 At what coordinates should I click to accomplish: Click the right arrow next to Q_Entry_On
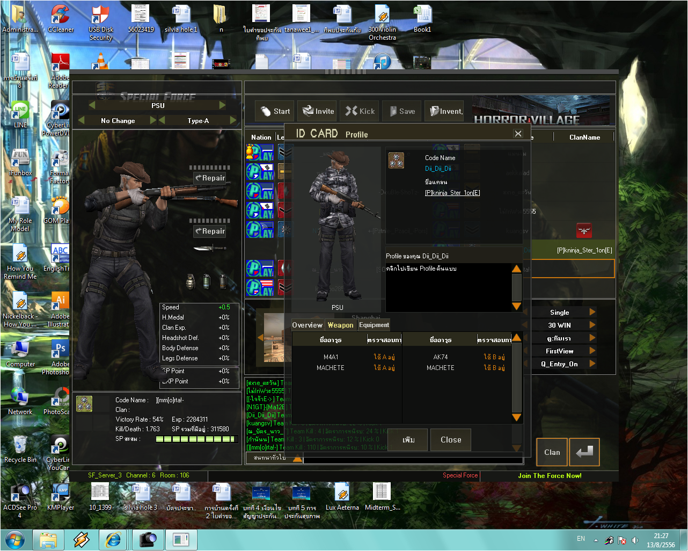pos(592,364)
